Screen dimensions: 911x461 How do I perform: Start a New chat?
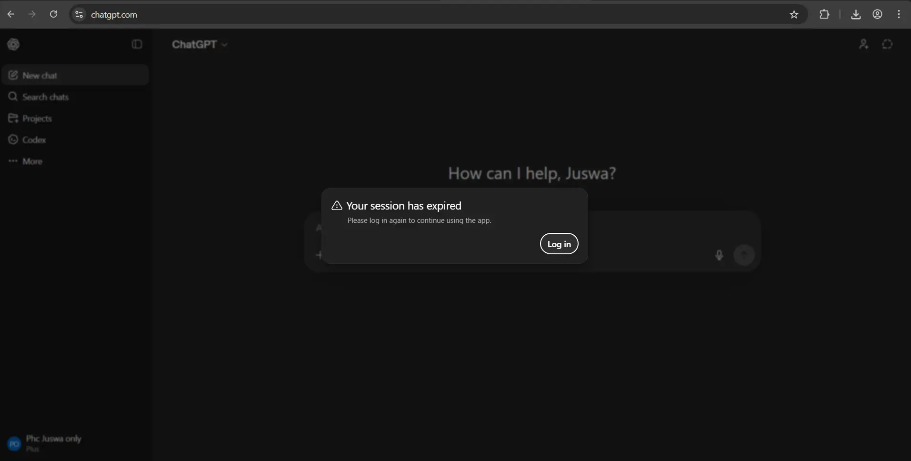[x=75, y=75]
